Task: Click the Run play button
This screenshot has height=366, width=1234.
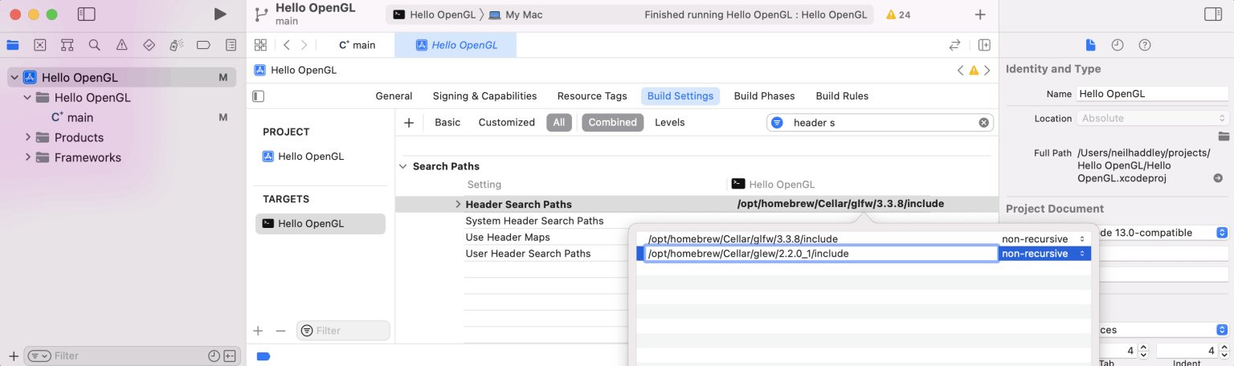Action: [220, 14]
